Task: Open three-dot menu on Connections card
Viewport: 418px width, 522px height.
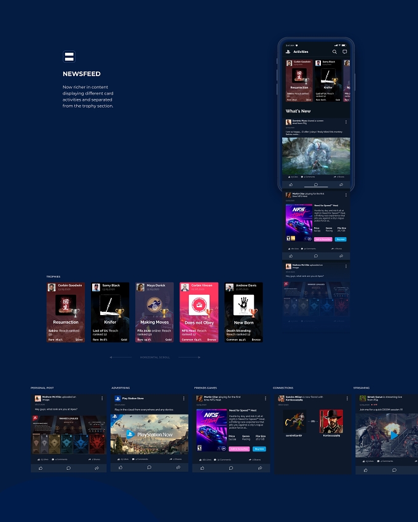Action: coord(347,398)
